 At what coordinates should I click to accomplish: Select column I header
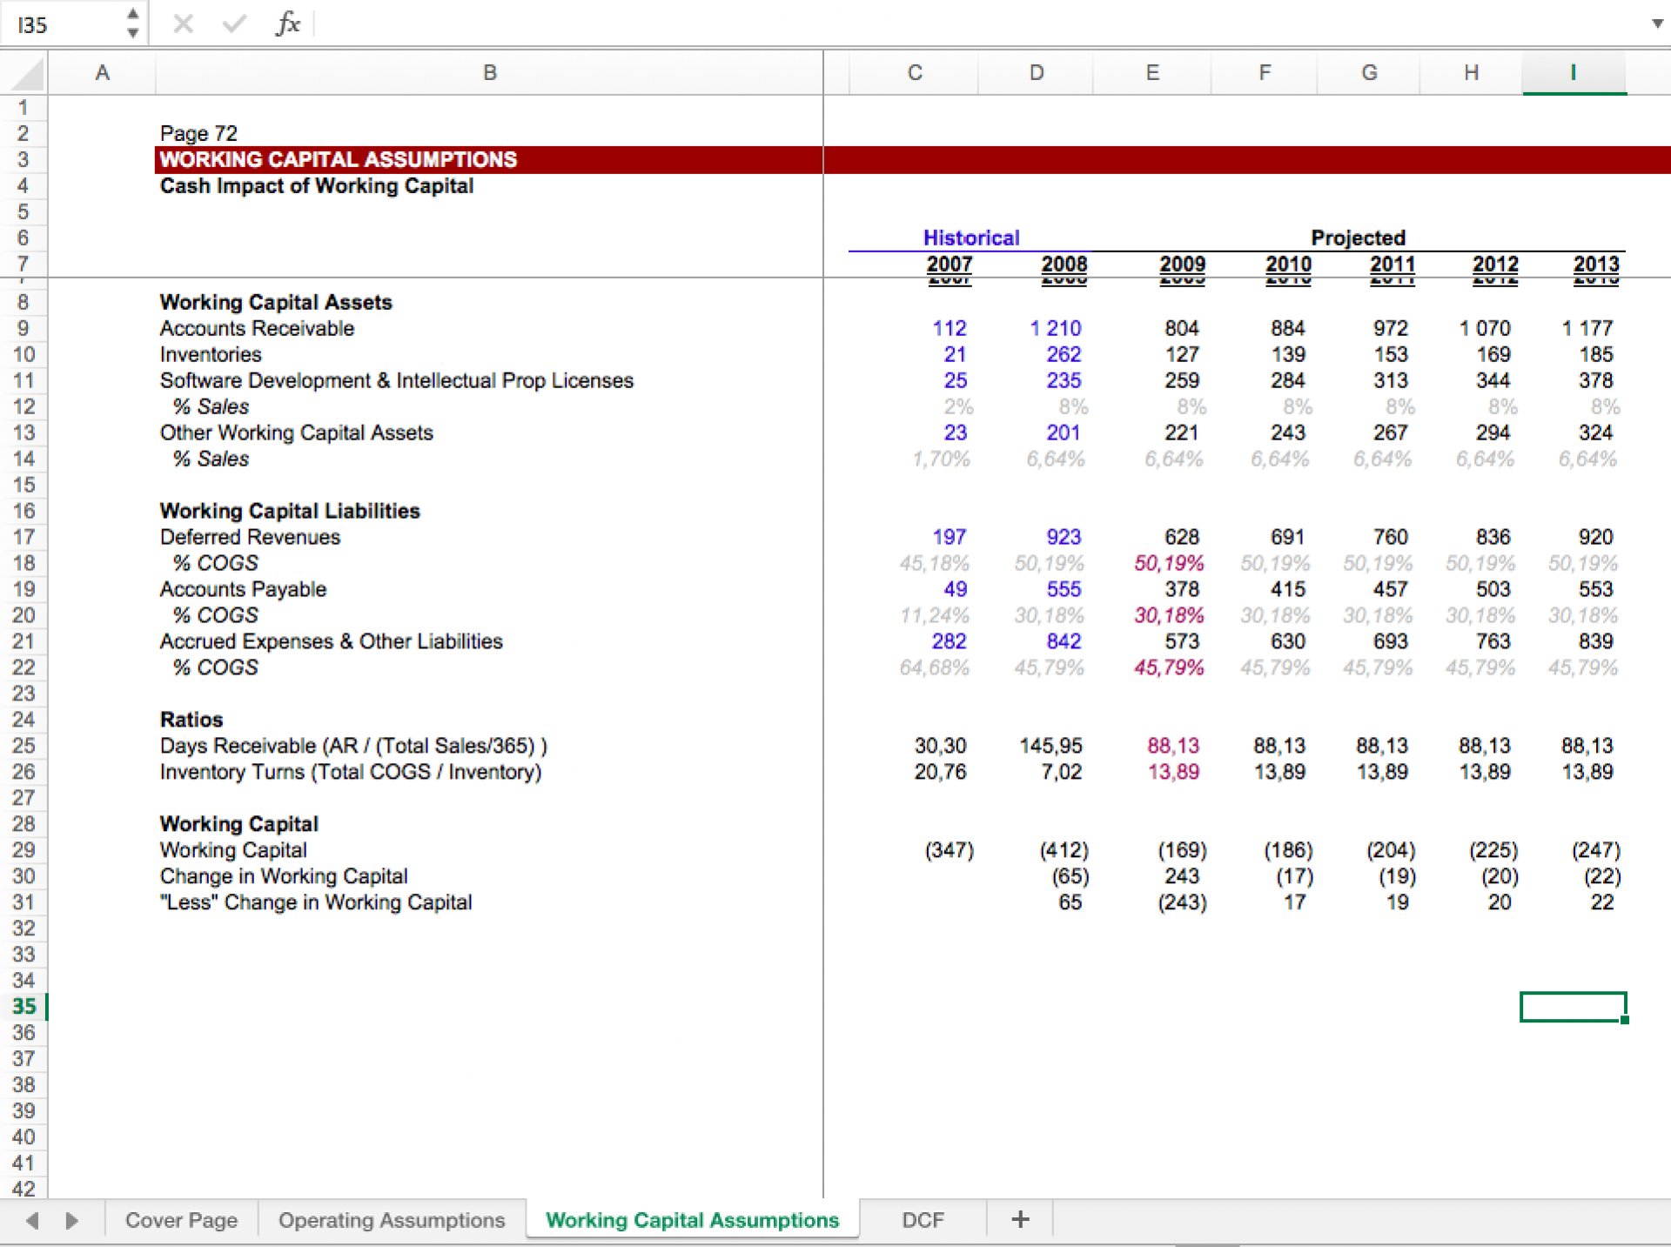tap(1574, 73)
